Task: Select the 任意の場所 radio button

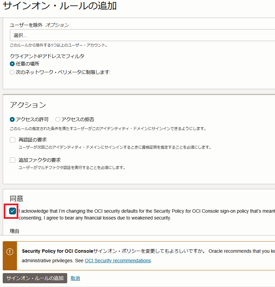Action: tap(12, 64)
